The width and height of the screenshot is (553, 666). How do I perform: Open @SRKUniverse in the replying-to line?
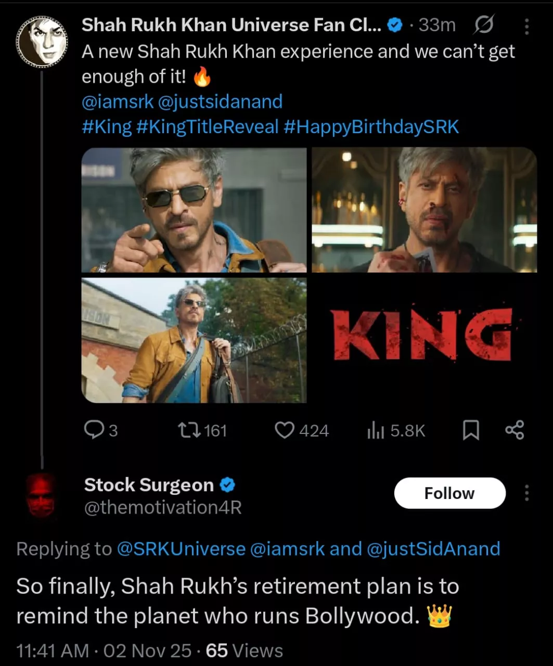click(x=181, y=549)
